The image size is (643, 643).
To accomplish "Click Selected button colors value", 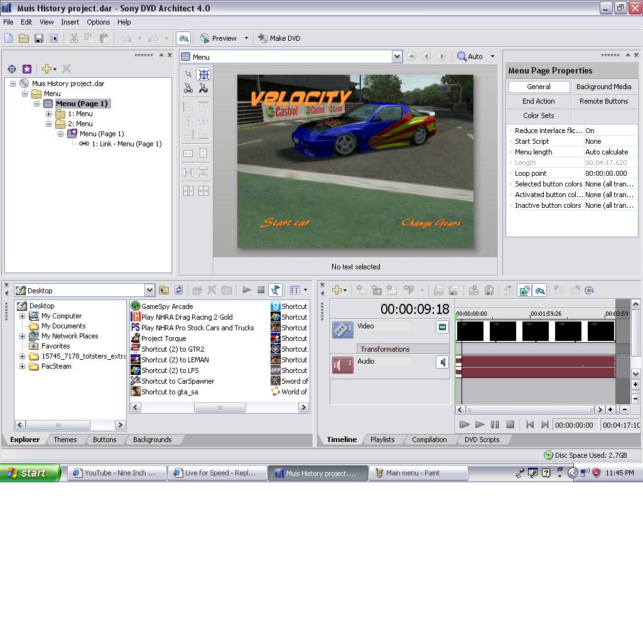I will (610, 184).
